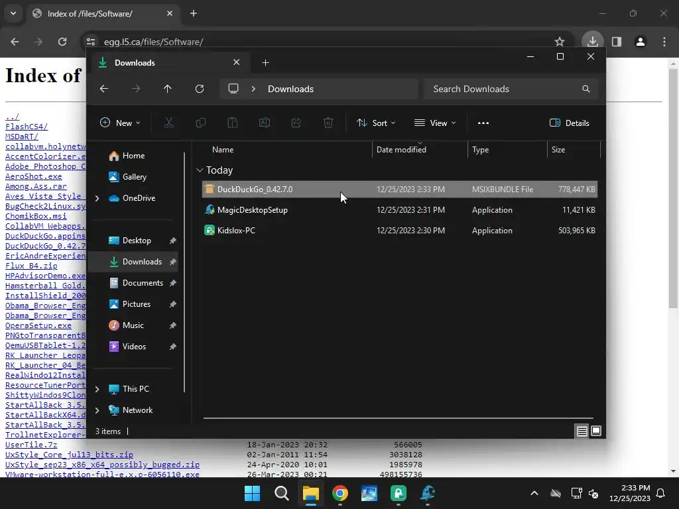Open Gallery in the navigation pane
The width and height of the screenshot is (679, 509).
click(135, 177)
